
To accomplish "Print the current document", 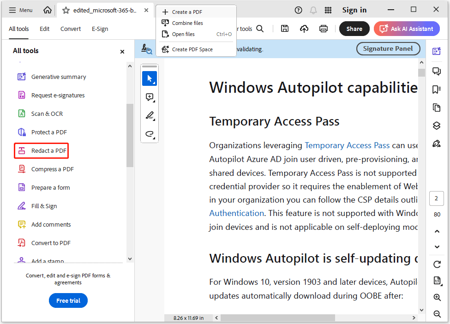I will tap(324, 28).
